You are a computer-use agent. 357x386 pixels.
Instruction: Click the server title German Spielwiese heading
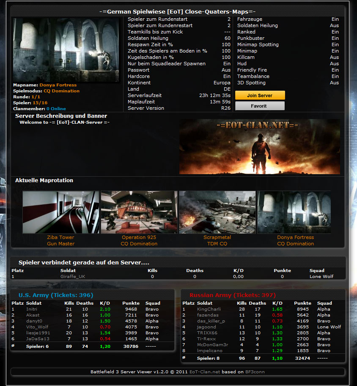pyautogui.click(x=177, y=11)
